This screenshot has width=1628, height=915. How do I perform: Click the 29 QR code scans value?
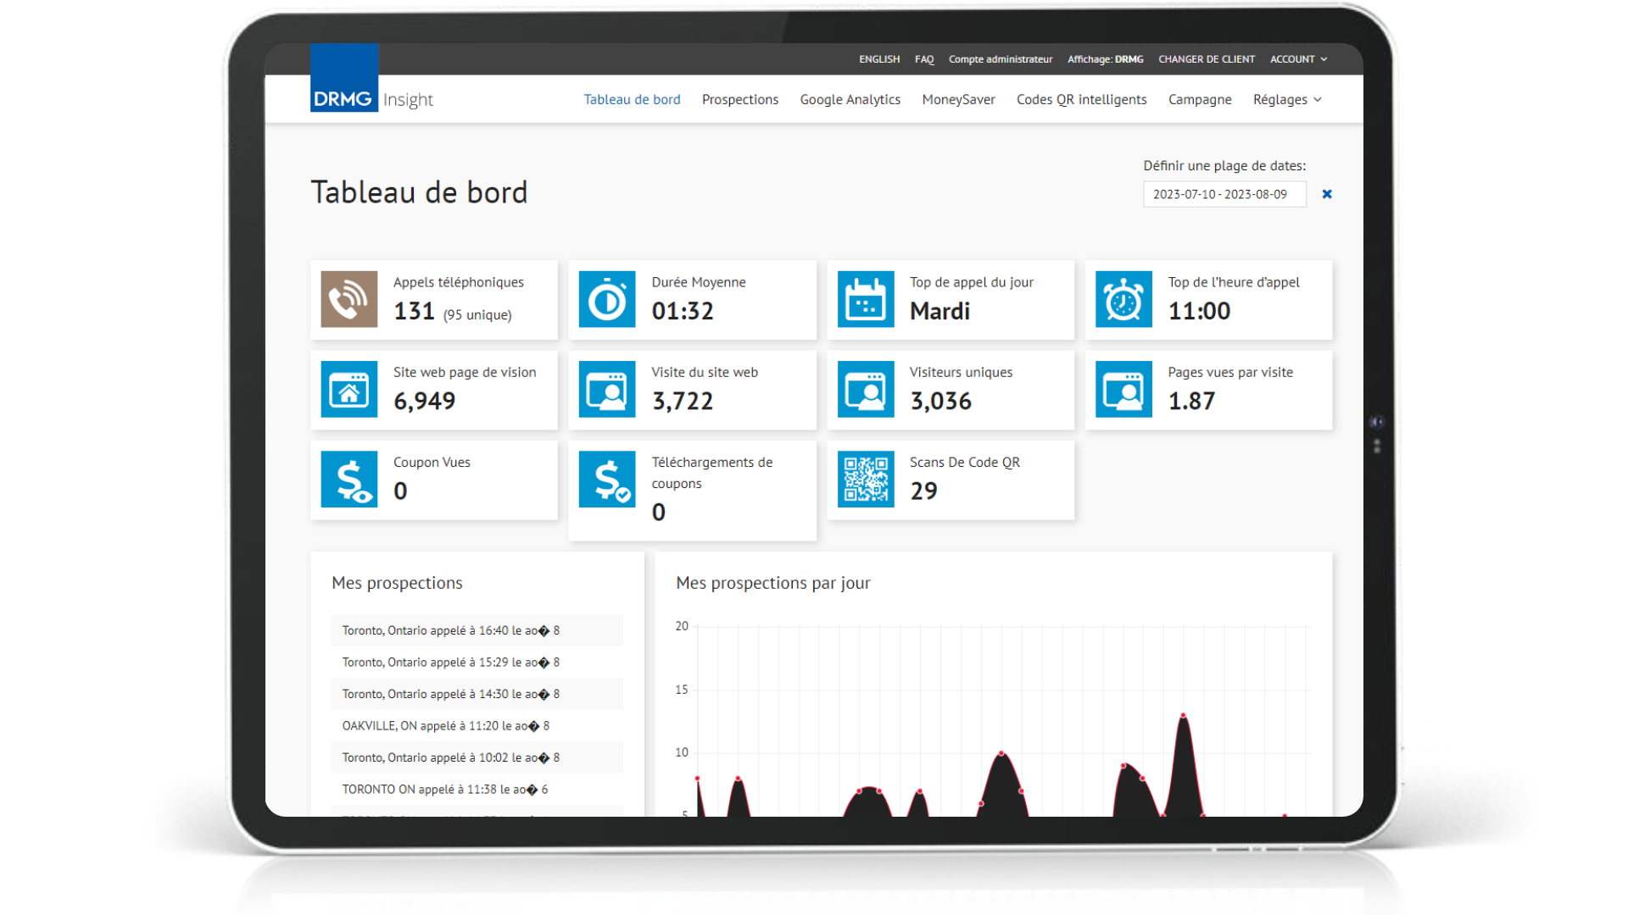923,491
